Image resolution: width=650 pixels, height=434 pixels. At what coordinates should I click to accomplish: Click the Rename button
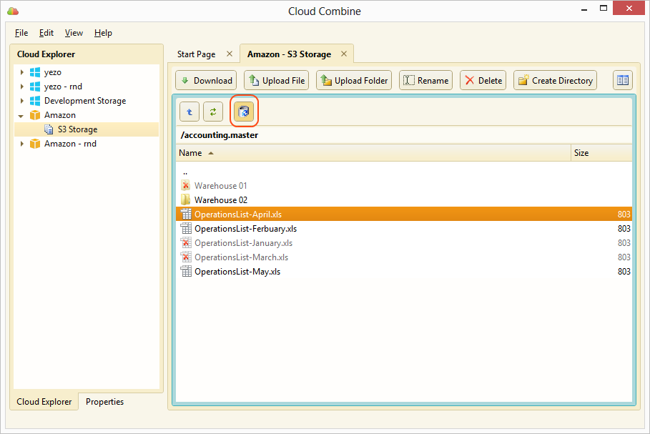coord(425,80)
